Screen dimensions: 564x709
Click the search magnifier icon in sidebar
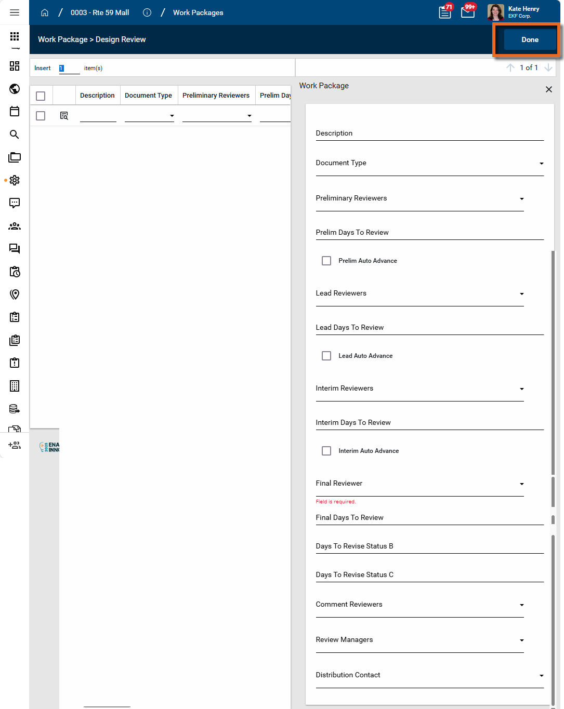tap(15, 135)
